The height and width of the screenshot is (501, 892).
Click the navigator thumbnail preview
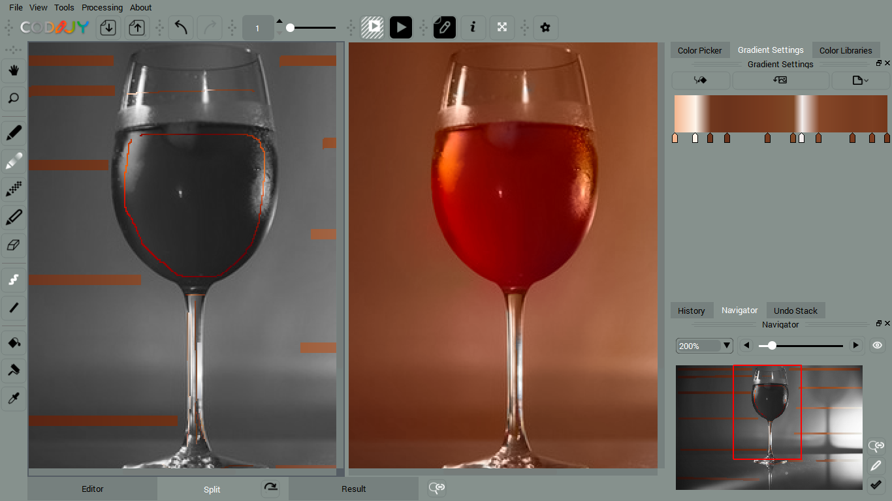[x=769, y=427]
